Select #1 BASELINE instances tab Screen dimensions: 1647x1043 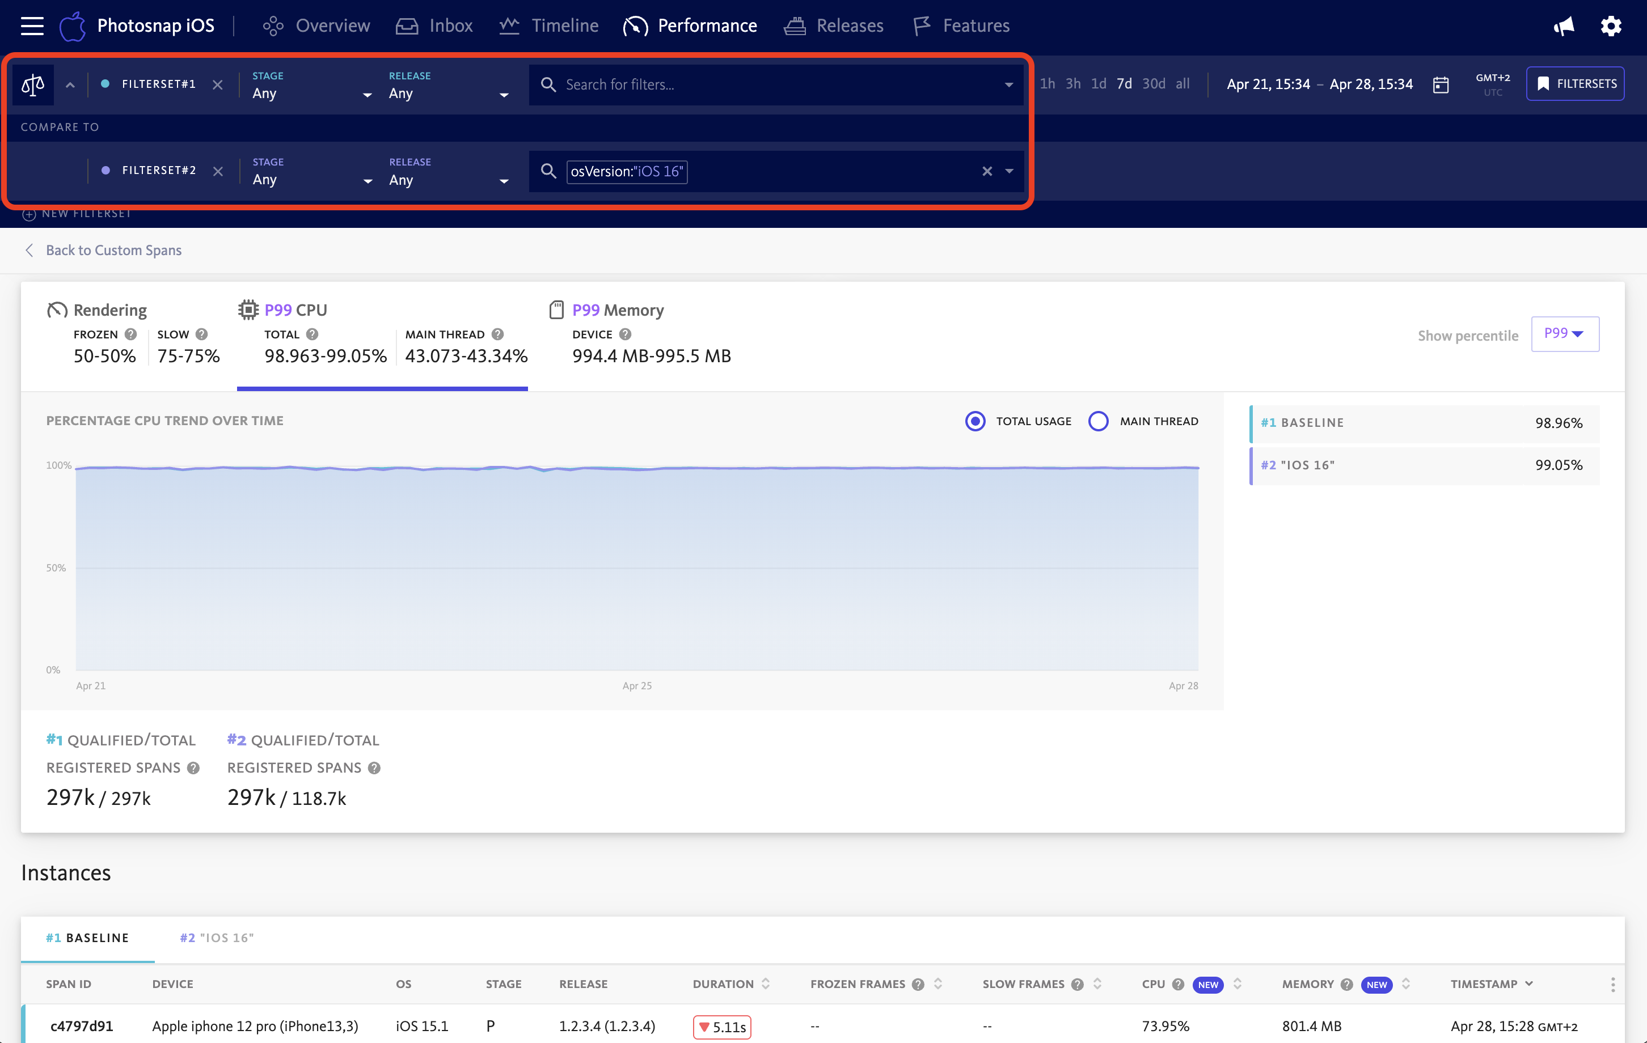point(87,938)
